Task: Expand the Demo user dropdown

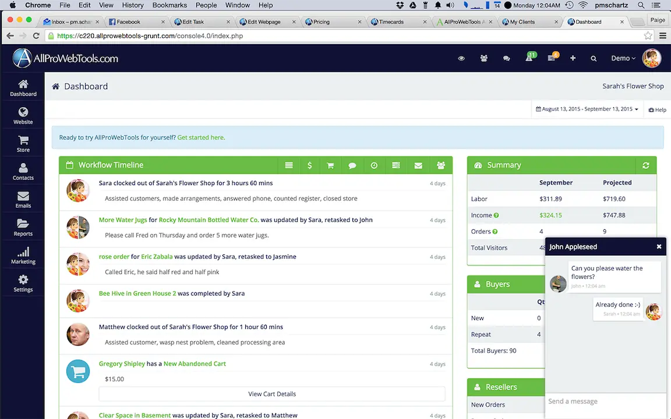Action: click(x=623, y=58)
